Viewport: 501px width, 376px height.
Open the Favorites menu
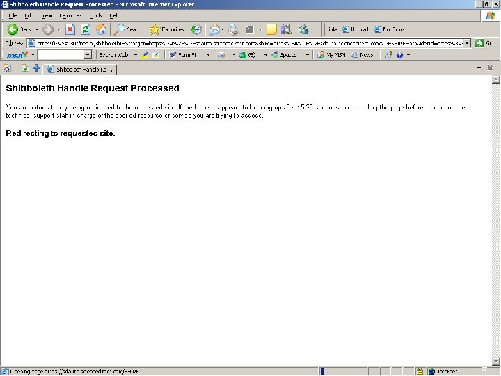coord(70,15)
